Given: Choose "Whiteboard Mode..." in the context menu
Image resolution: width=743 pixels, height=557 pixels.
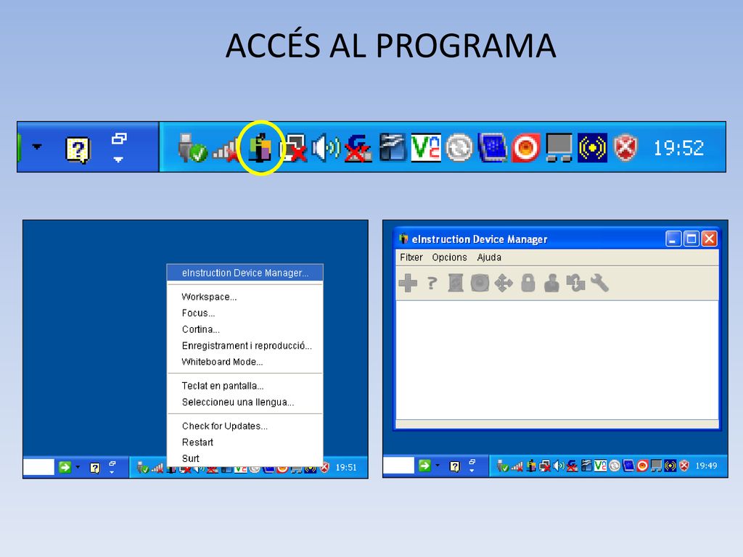Looking at the screenshot, I should point(245,362).
